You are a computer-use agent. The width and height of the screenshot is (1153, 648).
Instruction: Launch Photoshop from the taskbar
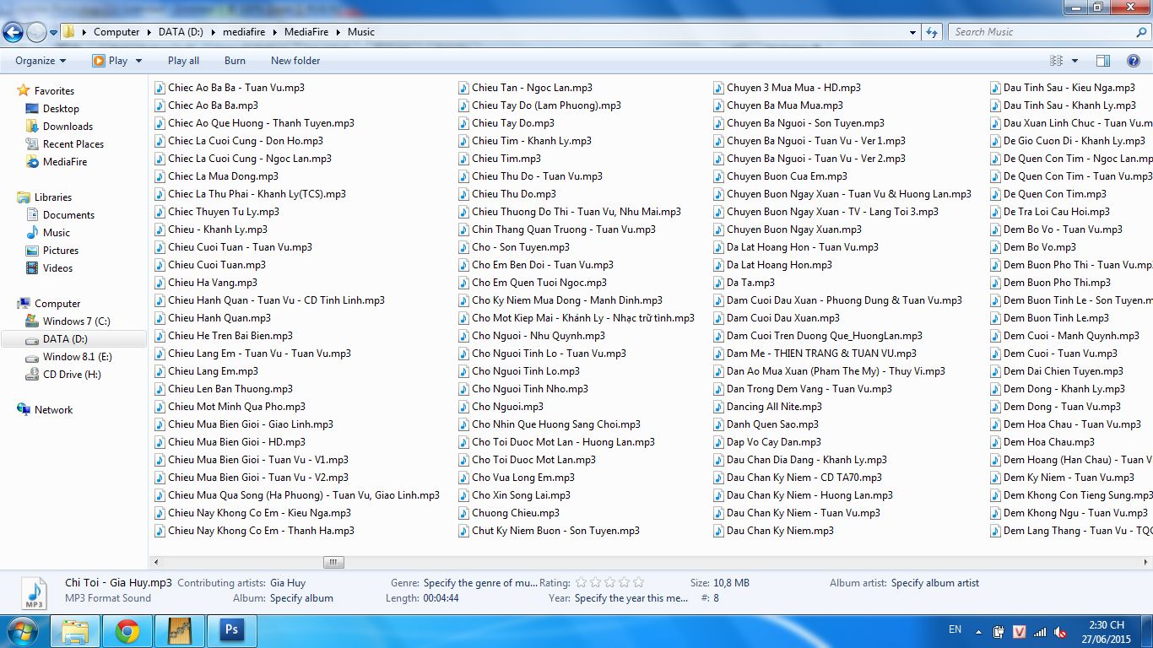[x=230, y=630]
